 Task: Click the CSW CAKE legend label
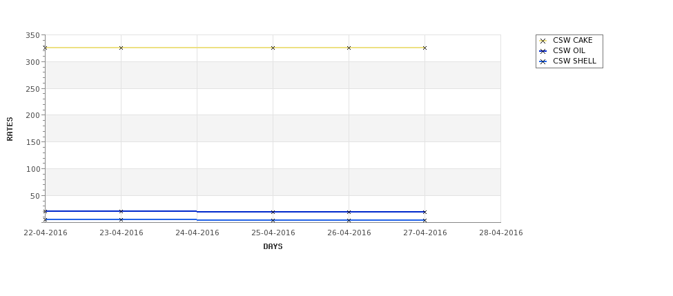572,40
